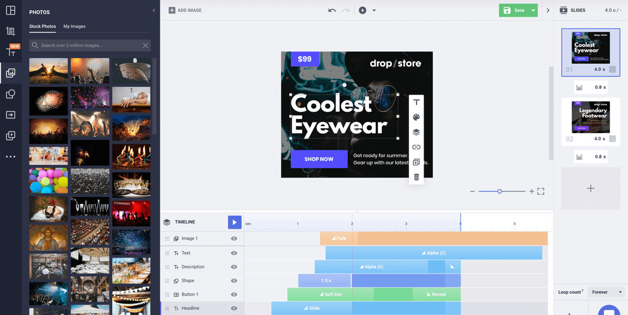The height and width of the screenshot is (315, 628).
Task: Open the layers arrangement icon
Action: tap(416, 132)
